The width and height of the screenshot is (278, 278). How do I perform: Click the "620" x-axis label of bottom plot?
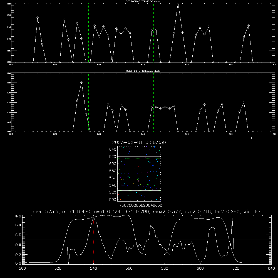236,269
